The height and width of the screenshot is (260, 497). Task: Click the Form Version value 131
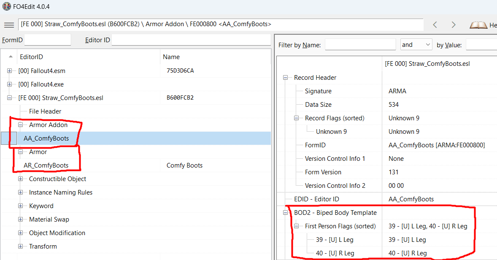[x=393, y=172]
